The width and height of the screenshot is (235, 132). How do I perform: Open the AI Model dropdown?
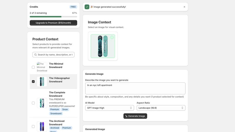[x=110, y=108]
